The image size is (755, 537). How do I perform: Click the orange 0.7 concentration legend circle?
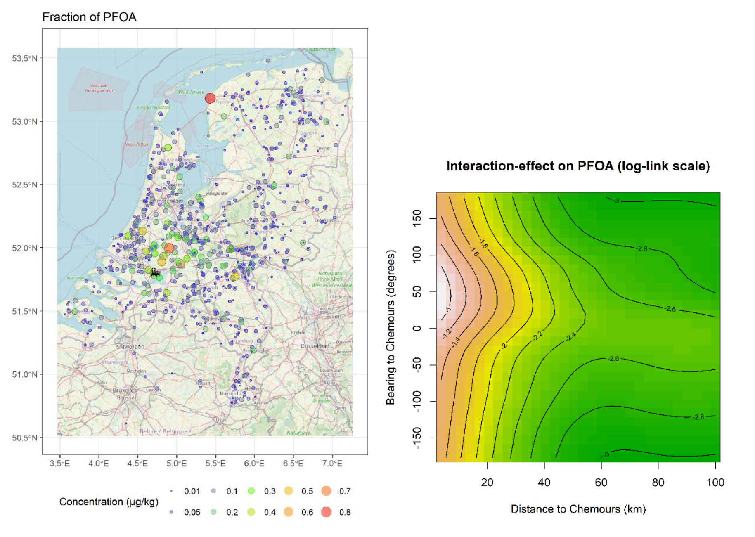326,491
